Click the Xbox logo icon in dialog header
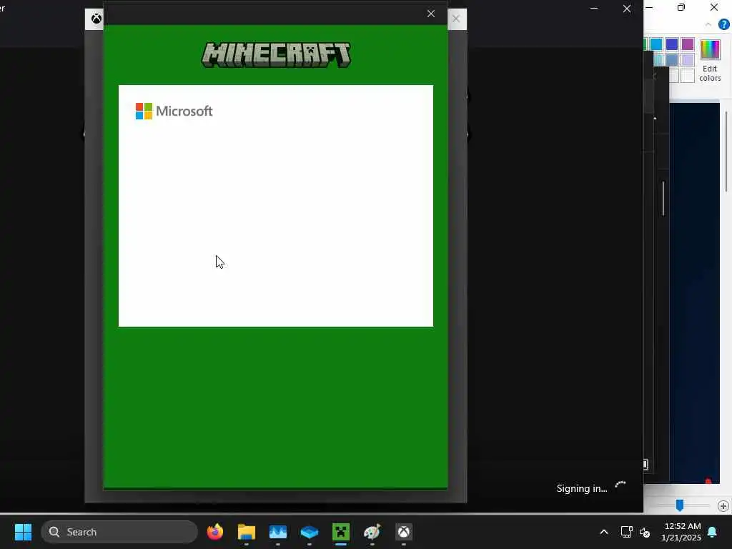Screen dimensions: 732x549 [x=97, y=19]
